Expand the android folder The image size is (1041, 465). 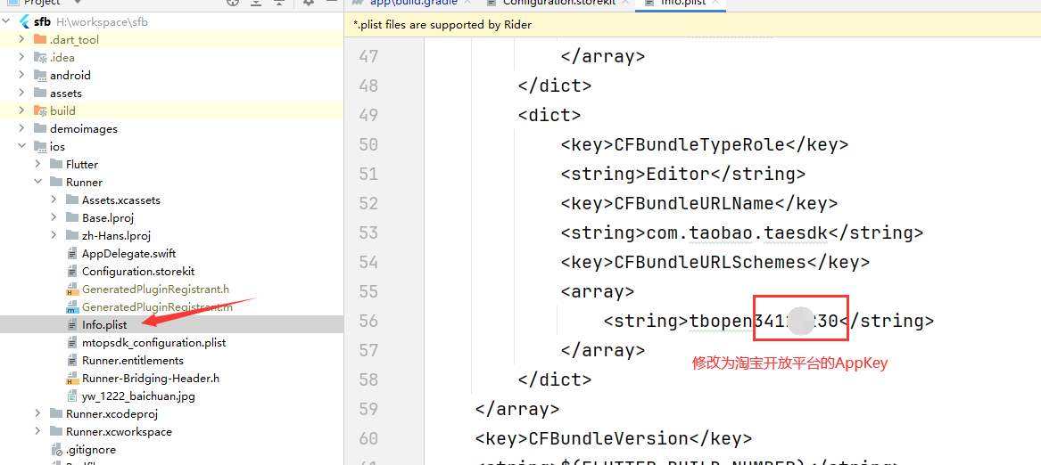[x=21, y=76]
